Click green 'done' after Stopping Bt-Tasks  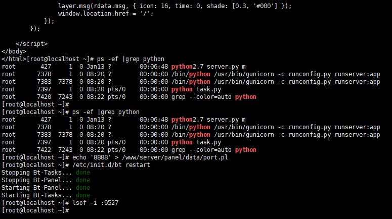pos(83,173)
